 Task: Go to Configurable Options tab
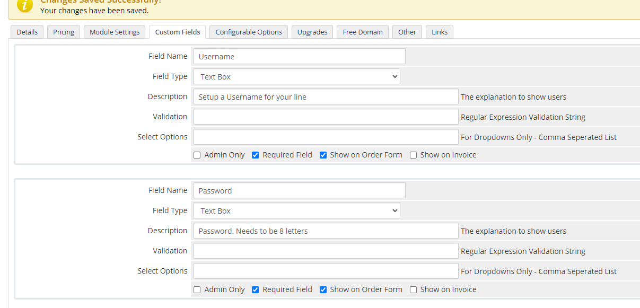click(x=249, y=32)
